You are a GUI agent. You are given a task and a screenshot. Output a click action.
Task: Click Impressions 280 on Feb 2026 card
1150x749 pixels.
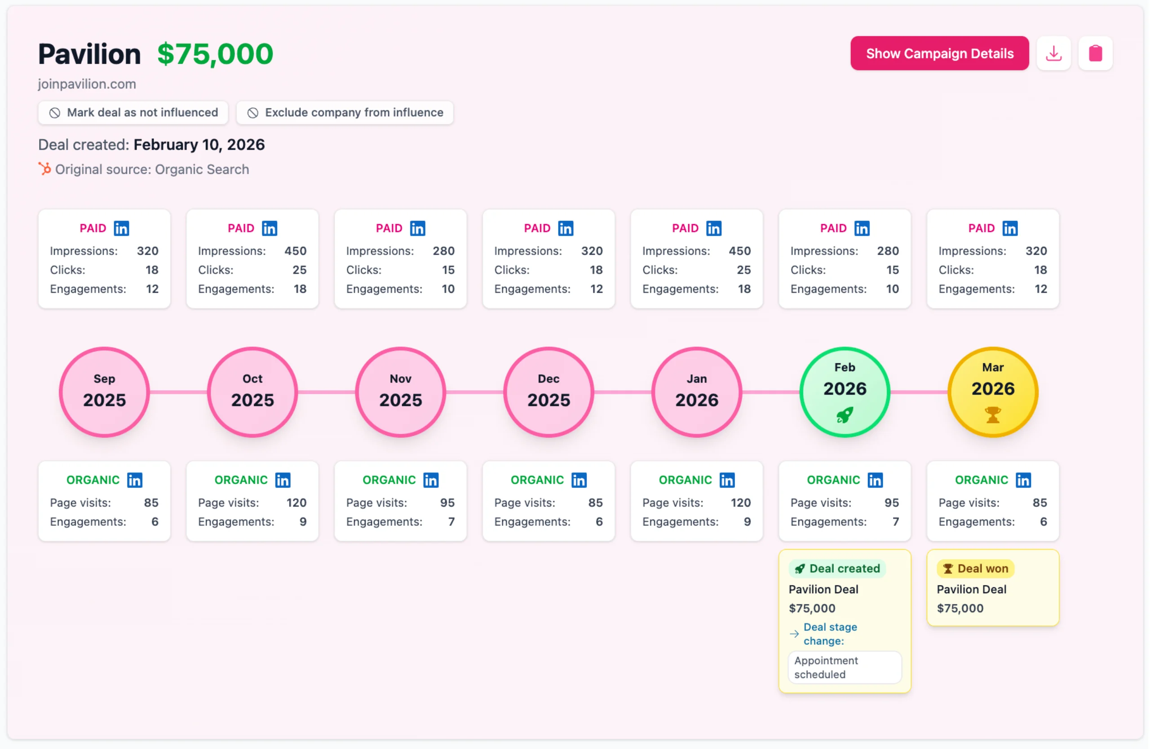tap(845, 251)
